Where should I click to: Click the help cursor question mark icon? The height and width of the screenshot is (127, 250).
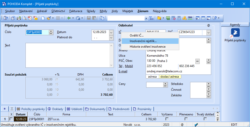(x=215, y=18)
